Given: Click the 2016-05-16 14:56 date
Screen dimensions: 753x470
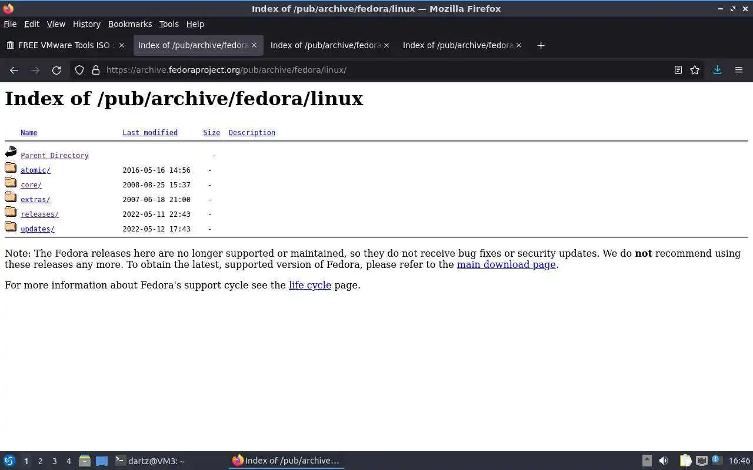Looking at the screenshot, I should click(156, 170).
